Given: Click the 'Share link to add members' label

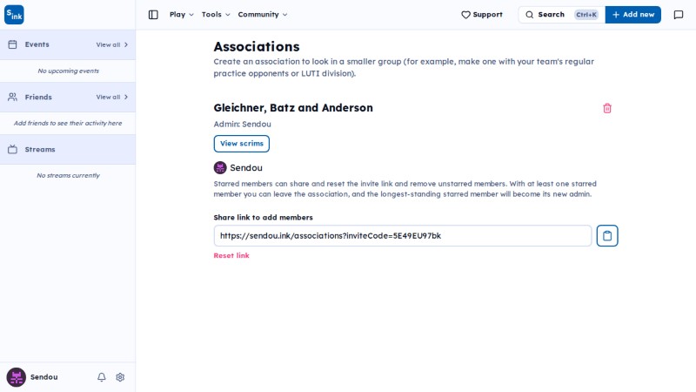Looking at the screenshot, I should (264, 217).
